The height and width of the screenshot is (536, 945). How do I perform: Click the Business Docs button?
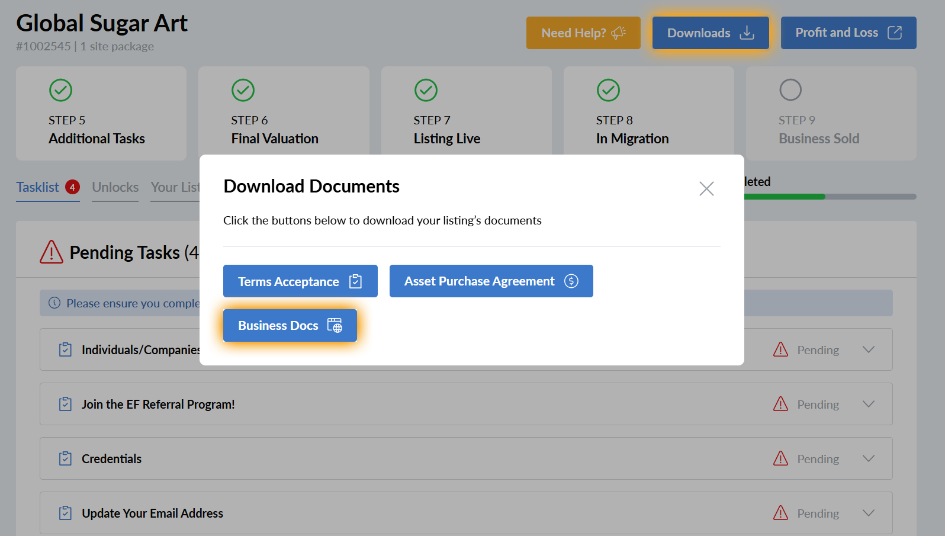(290, 326)
